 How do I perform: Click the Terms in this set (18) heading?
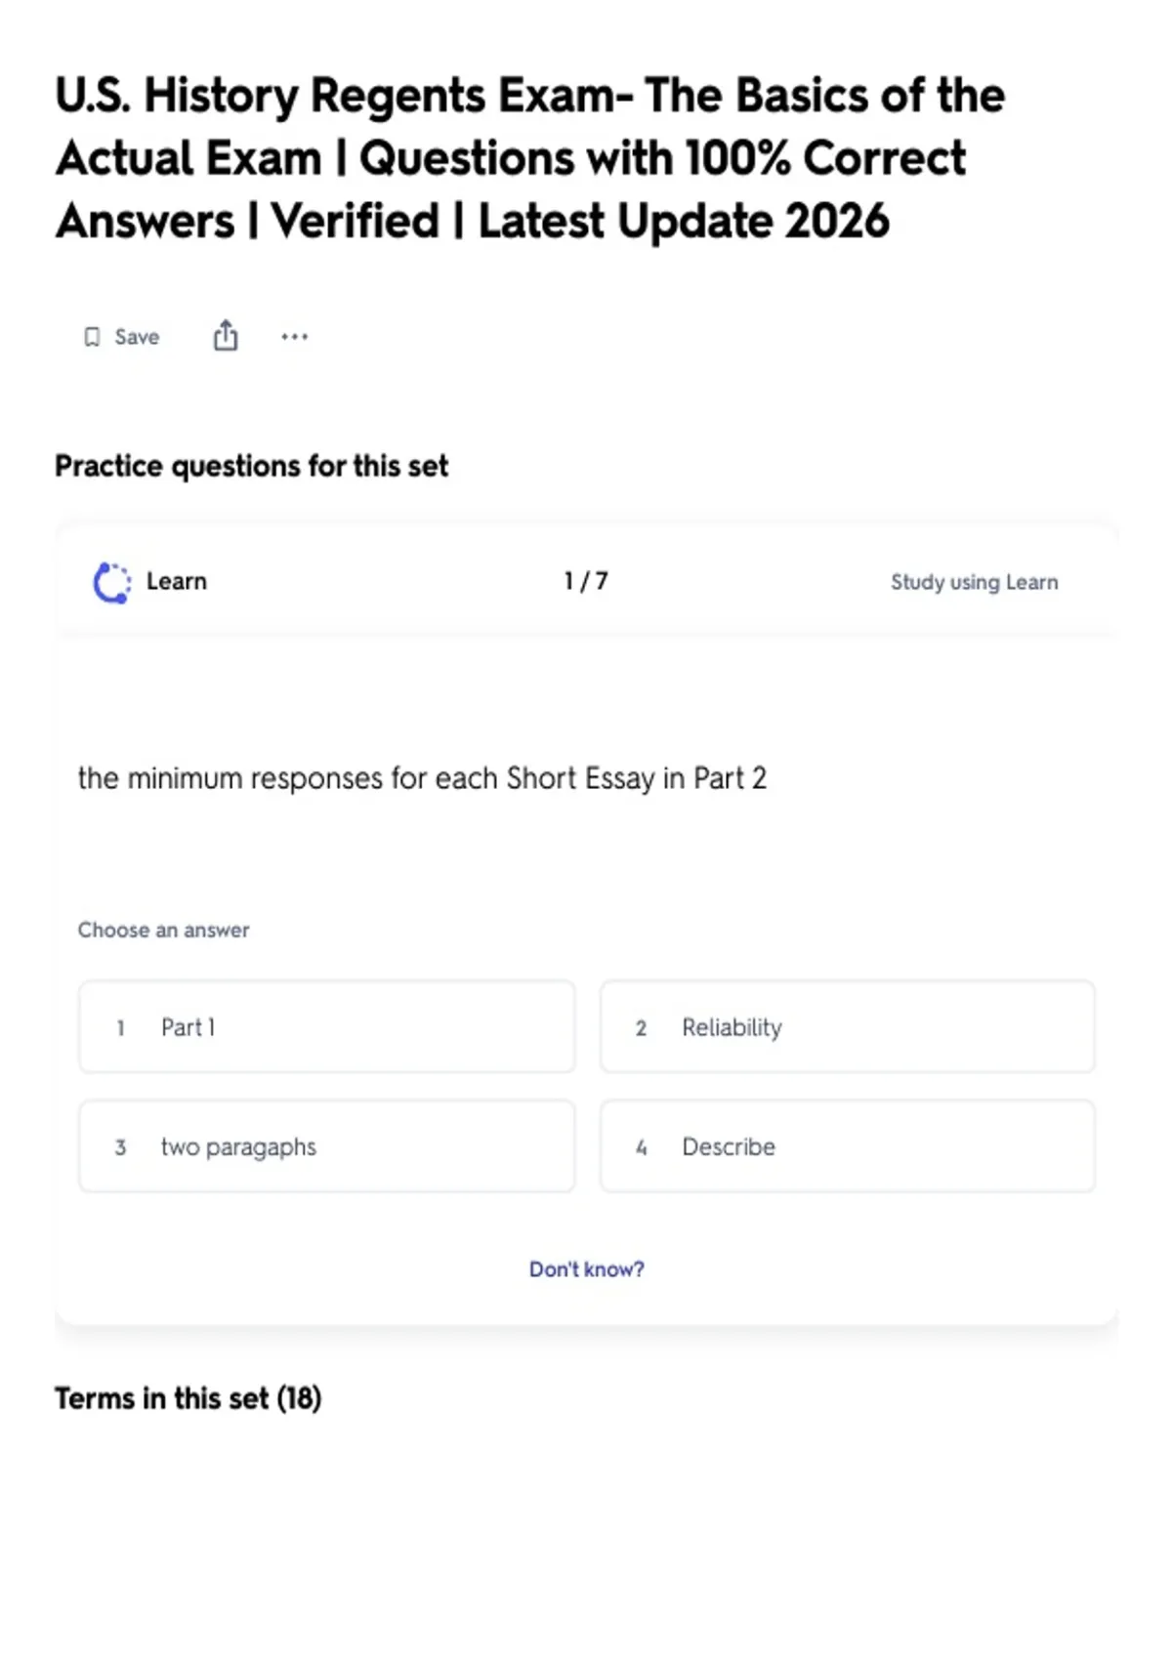point(188,1398)
